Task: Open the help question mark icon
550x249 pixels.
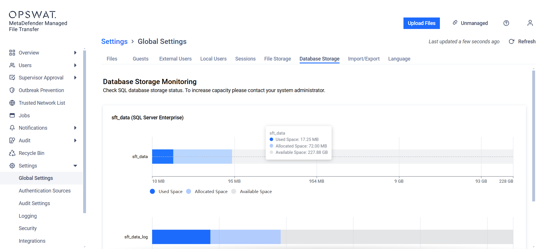Action: click(x=506, y=23)
